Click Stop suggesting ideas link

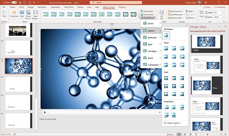pos(208,31)
